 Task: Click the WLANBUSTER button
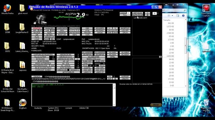[93, 57]
